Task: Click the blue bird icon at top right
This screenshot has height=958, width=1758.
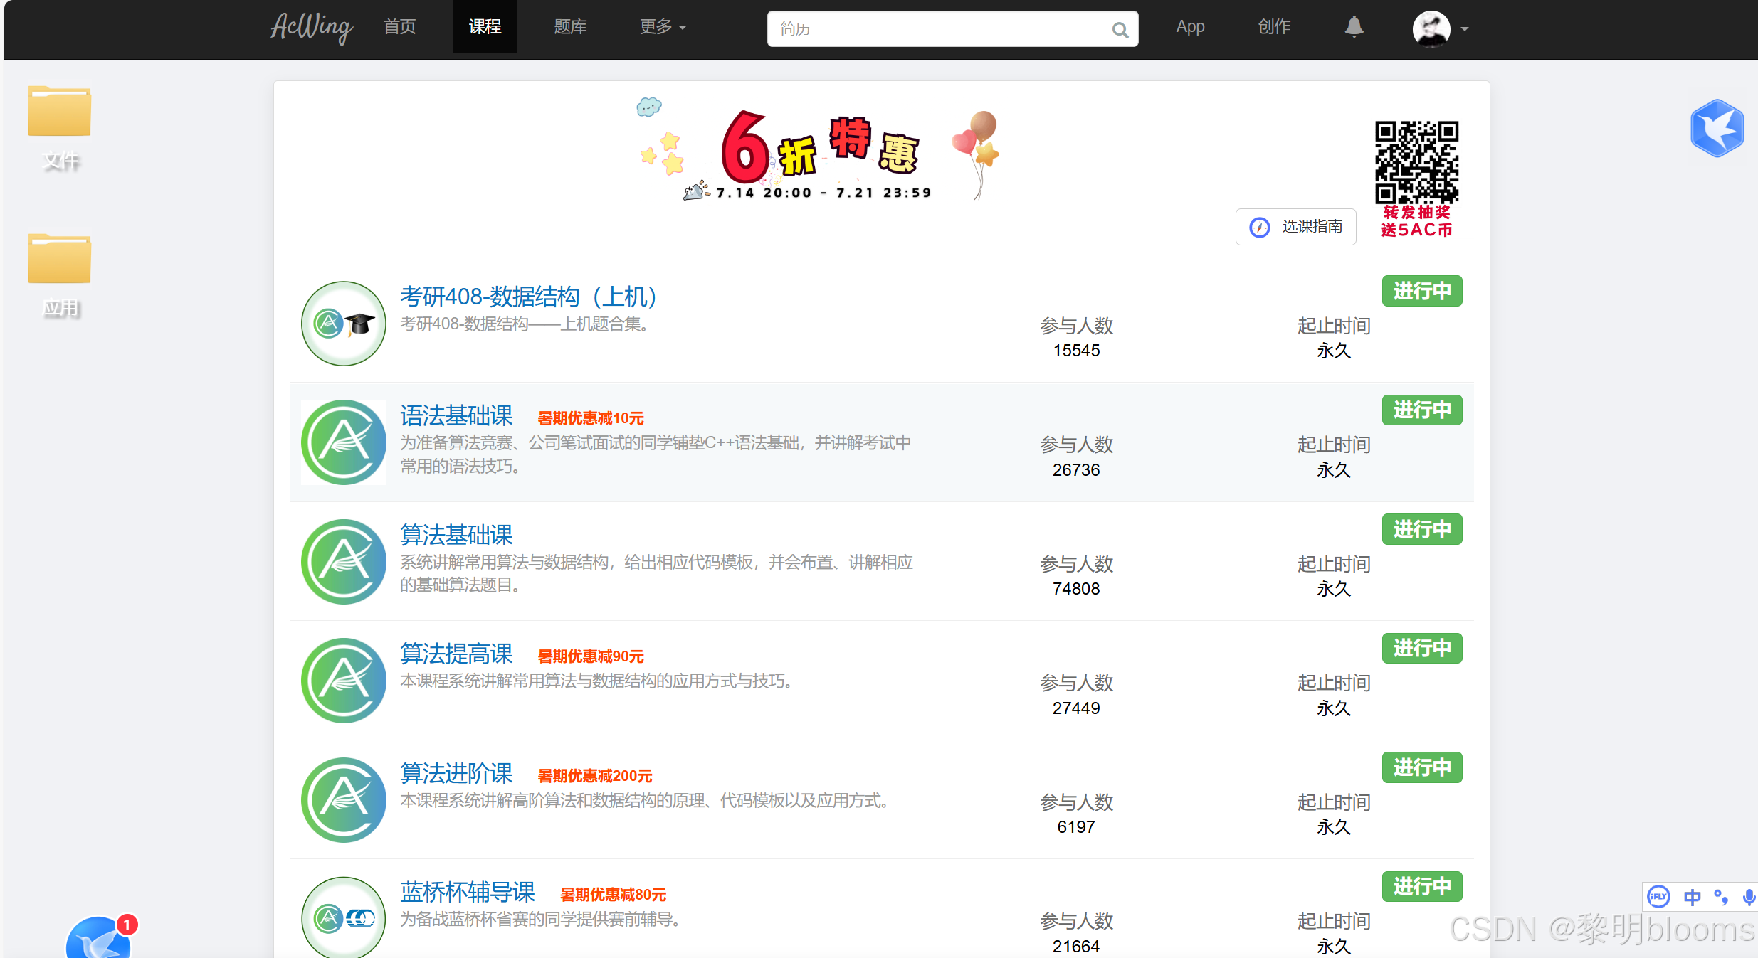Action: (x=1717, y=128)
